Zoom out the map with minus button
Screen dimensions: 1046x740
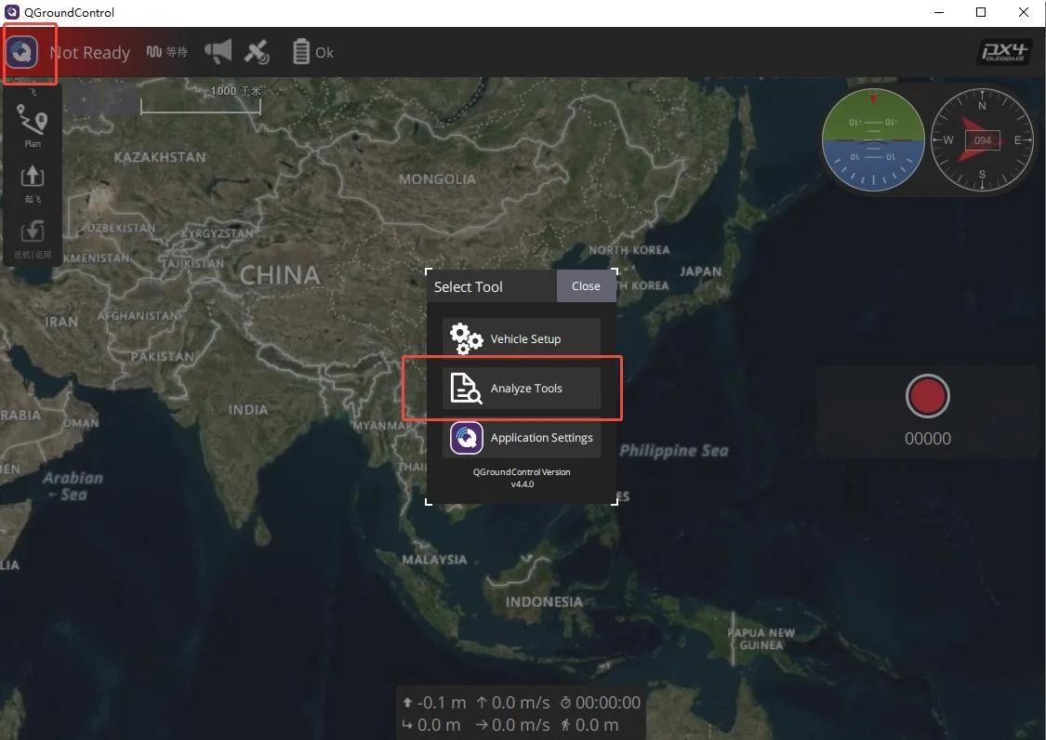121,100
